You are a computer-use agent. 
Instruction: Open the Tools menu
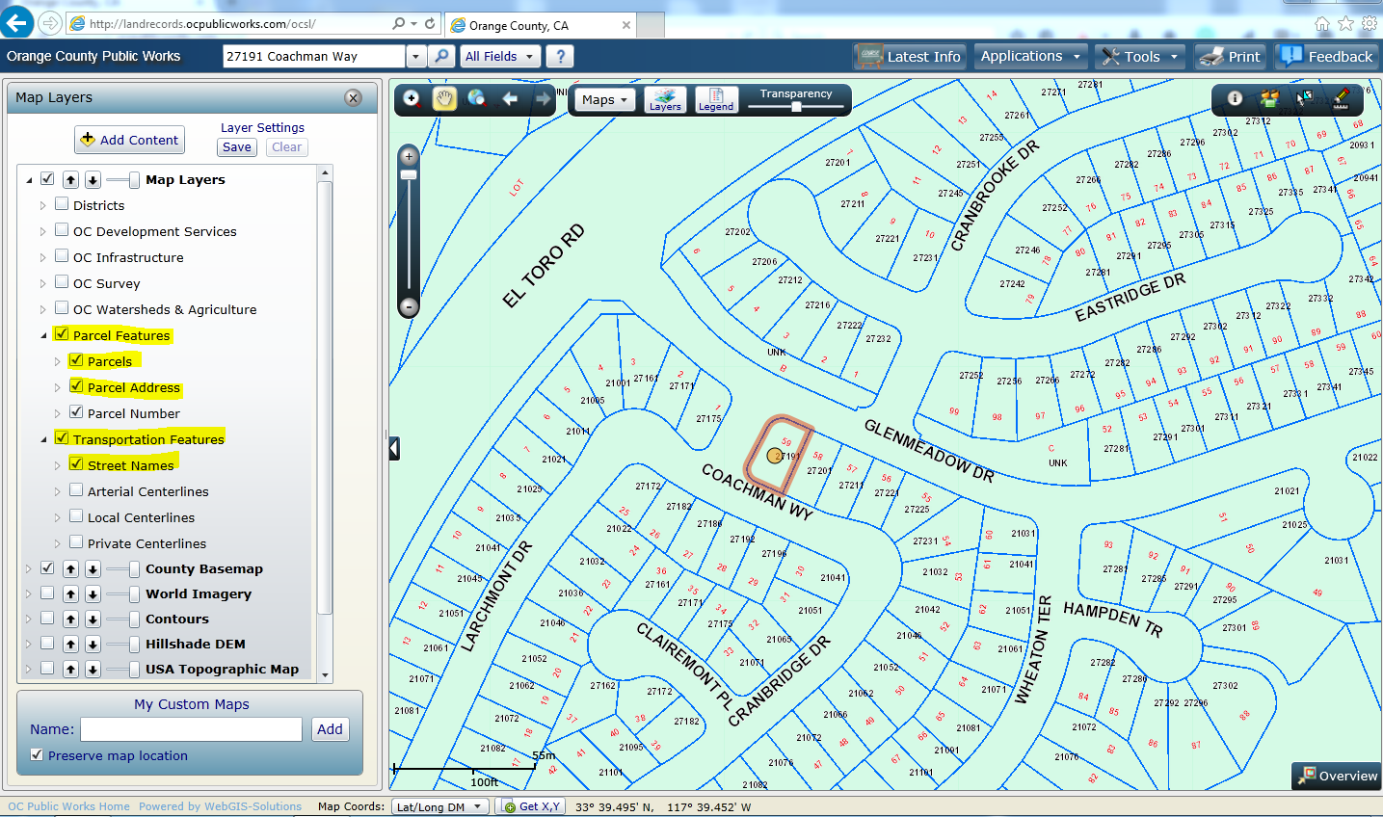(1141, 57)
